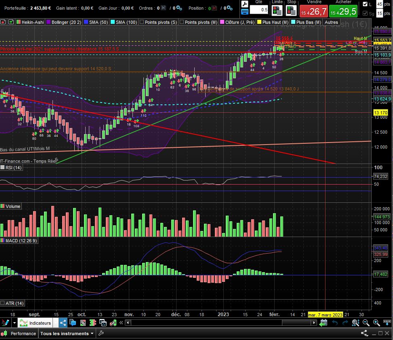The height and width of the screenshot is (340, 393).
Task: Expand the drawing tools dropdown arrow
Action: (14, 323)
